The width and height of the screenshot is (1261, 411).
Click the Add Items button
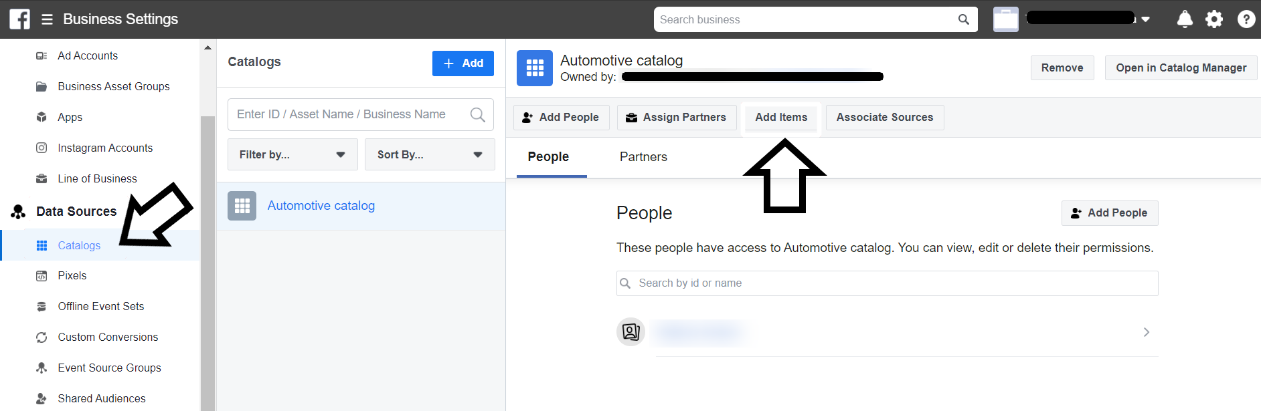(x=781, y=118)
